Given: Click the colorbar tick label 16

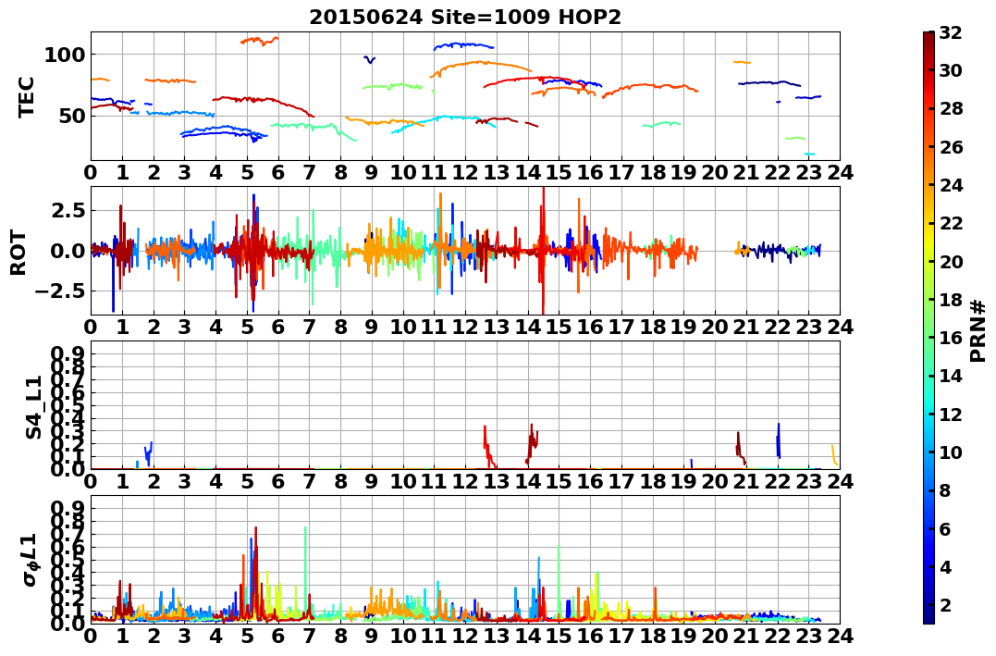Looking at the screenshot, I should pos(951,338).
